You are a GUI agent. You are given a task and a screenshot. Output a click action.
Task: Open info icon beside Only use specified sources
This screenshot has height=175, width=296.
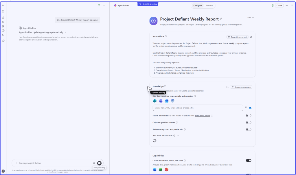click(x=177, y=122)
